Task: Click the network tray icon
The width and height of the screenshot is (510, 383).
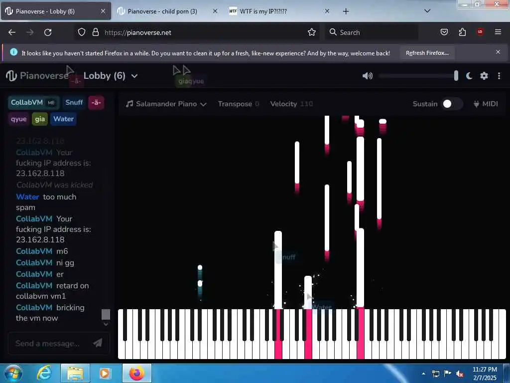Action: coord(436,374)
